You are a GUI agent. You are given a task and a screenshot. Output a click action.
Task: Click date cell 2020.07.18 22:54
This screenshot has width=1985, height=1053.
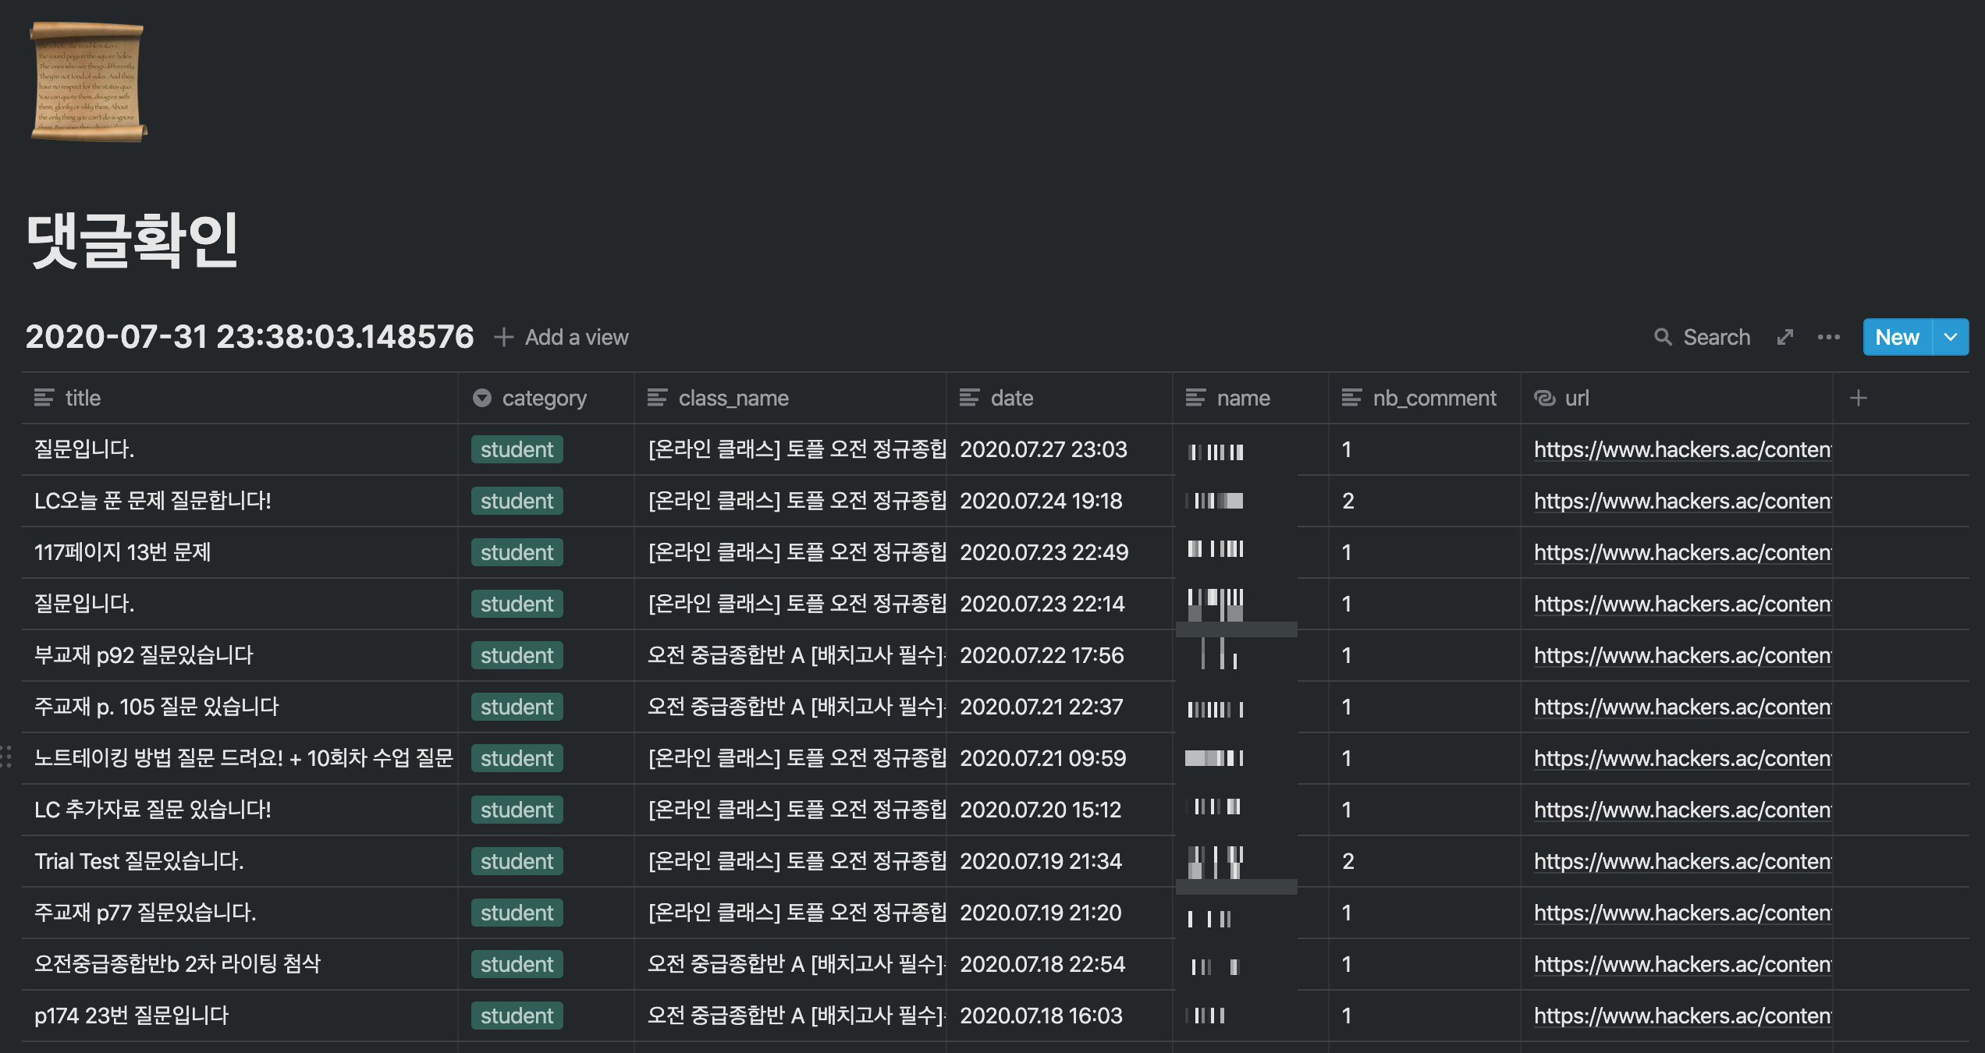pos(1060,964)
